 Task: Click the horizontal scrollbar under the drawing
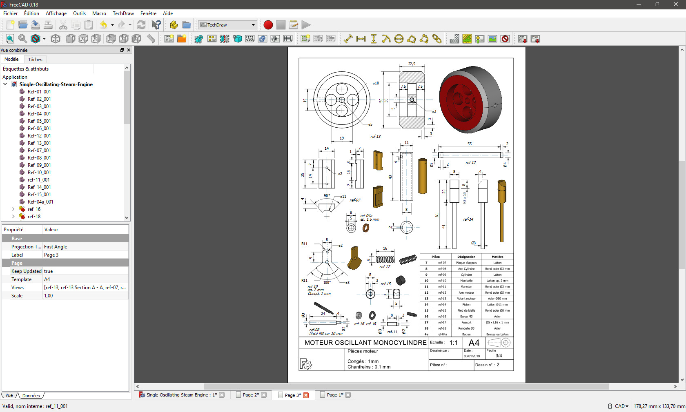click(x=406, y=386)
